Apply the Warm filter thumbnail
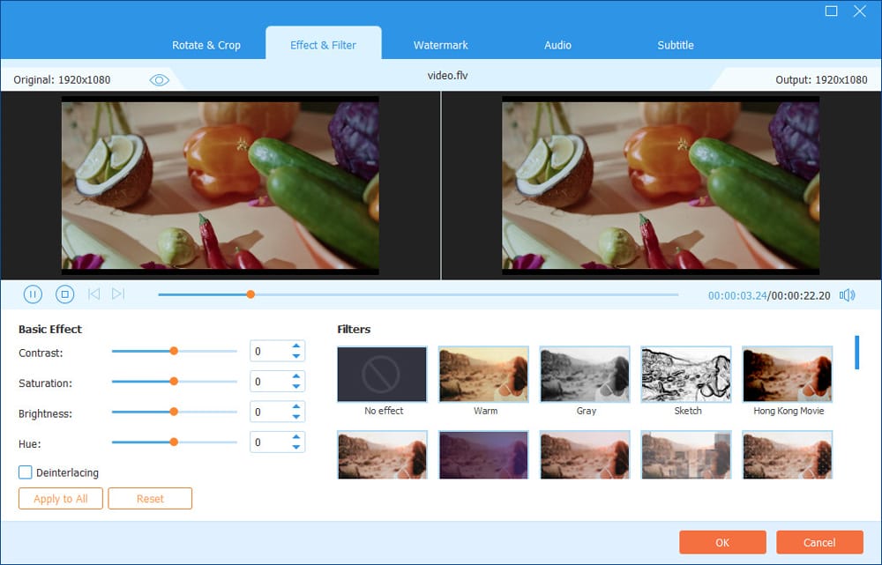Viewport: 882px width, 565px height. click(x=483, y=374)
